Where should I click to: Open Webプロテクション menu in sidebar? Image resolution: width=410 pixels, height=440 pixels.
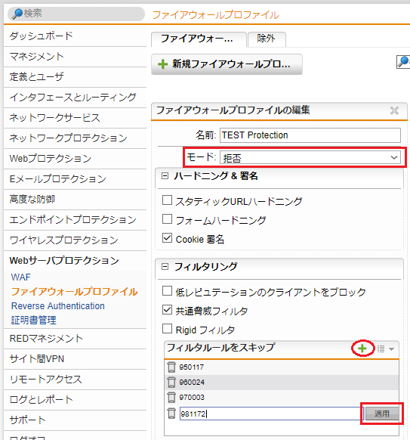coord(51,159)
